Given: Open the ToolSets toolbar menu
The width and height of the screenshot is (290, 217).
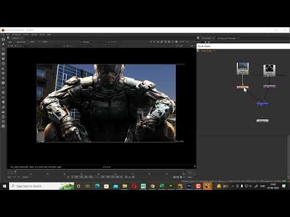Looking at the screenshot, I should (x=3, y=107).
